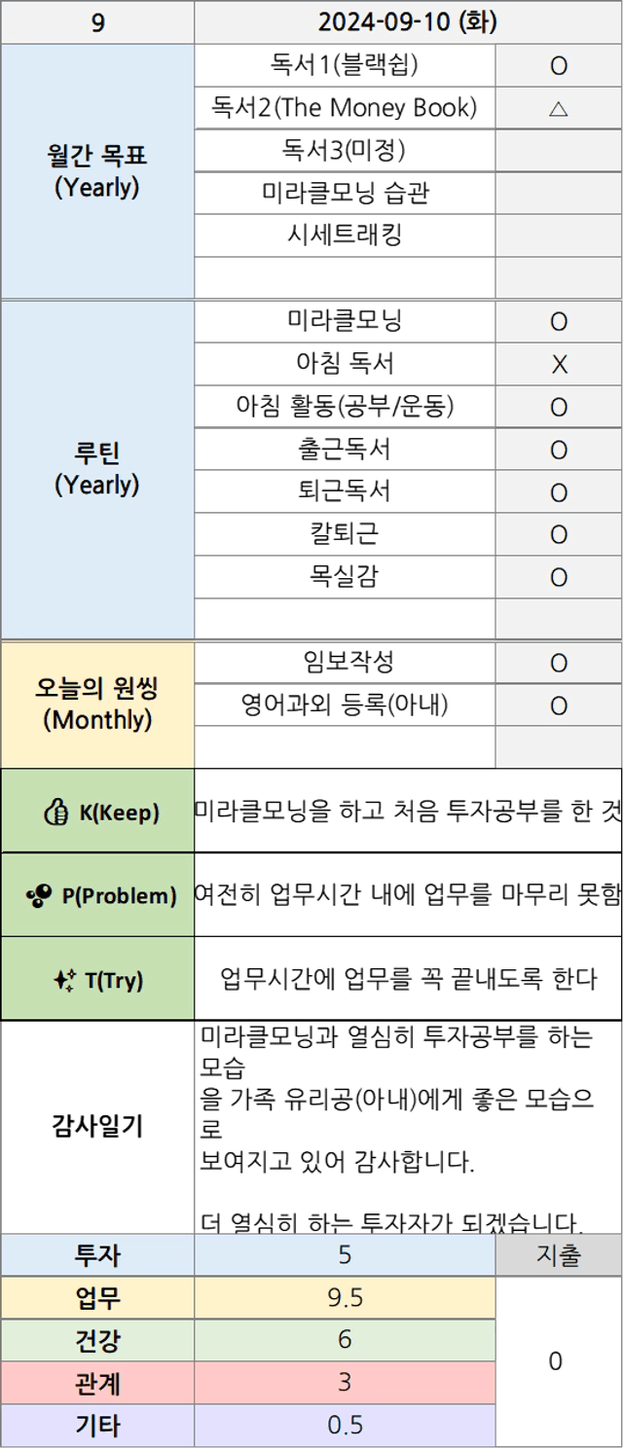Edit the T(Try) text about 업무시간
Viewport: 623px width, 1448px height.
click(x=408, y=979)
